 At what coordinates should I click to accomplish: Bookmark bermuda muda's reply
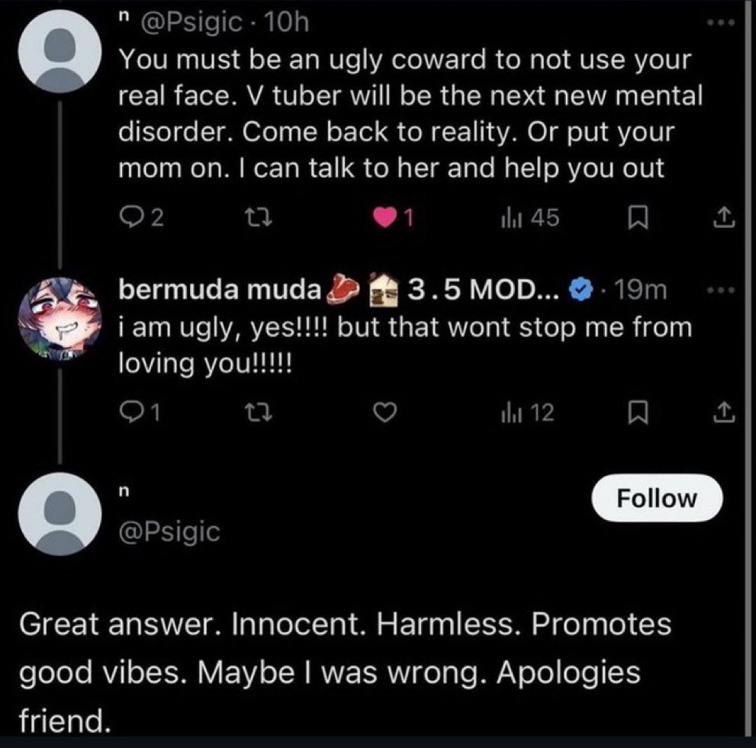639,413
